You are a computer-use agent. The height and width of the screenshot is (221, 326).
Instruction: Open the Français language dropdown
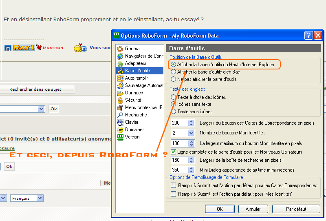tap(40, 198)
